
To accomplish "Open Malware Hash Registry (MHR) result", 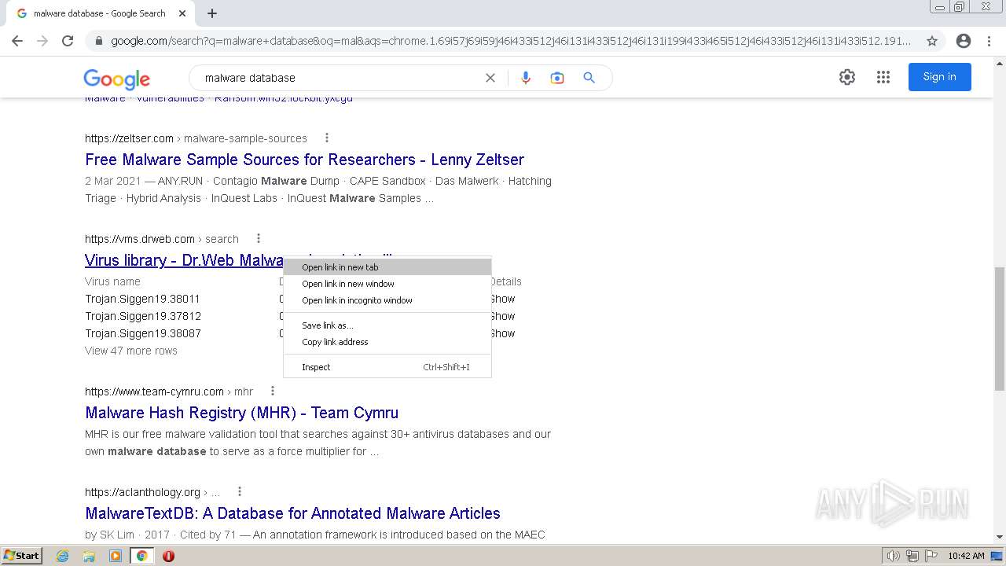I will [241, 413].
